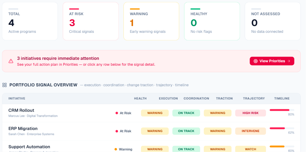The image size is (306, 152).
Task: Click CRM Rollout traction WARNING badge
Action: click(x=218, y=113)
